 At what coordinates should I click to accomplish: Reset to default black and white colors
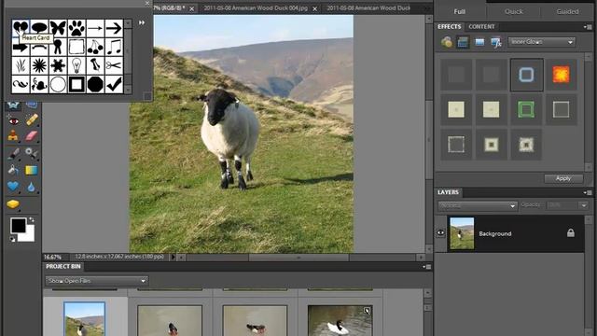(13, 239)
